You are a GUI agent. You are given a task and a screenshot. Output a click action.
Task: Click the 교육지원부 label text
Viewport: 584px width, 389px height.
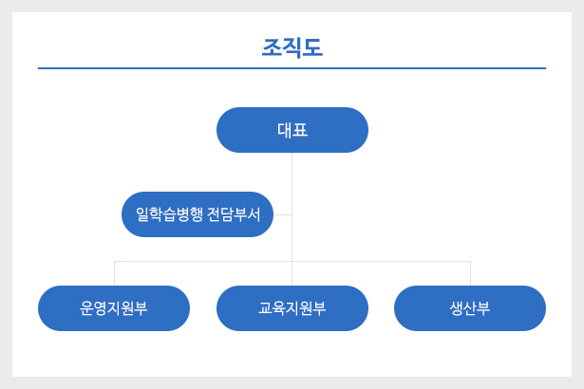coord(292,308)
